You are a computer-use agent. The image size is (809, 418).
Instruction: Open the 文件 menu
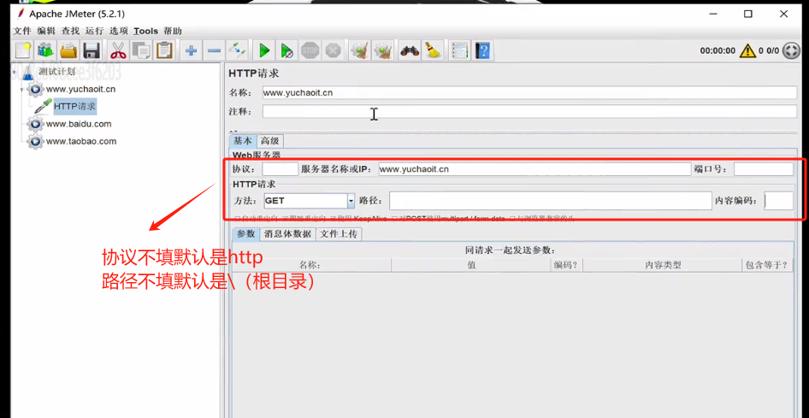23,31
